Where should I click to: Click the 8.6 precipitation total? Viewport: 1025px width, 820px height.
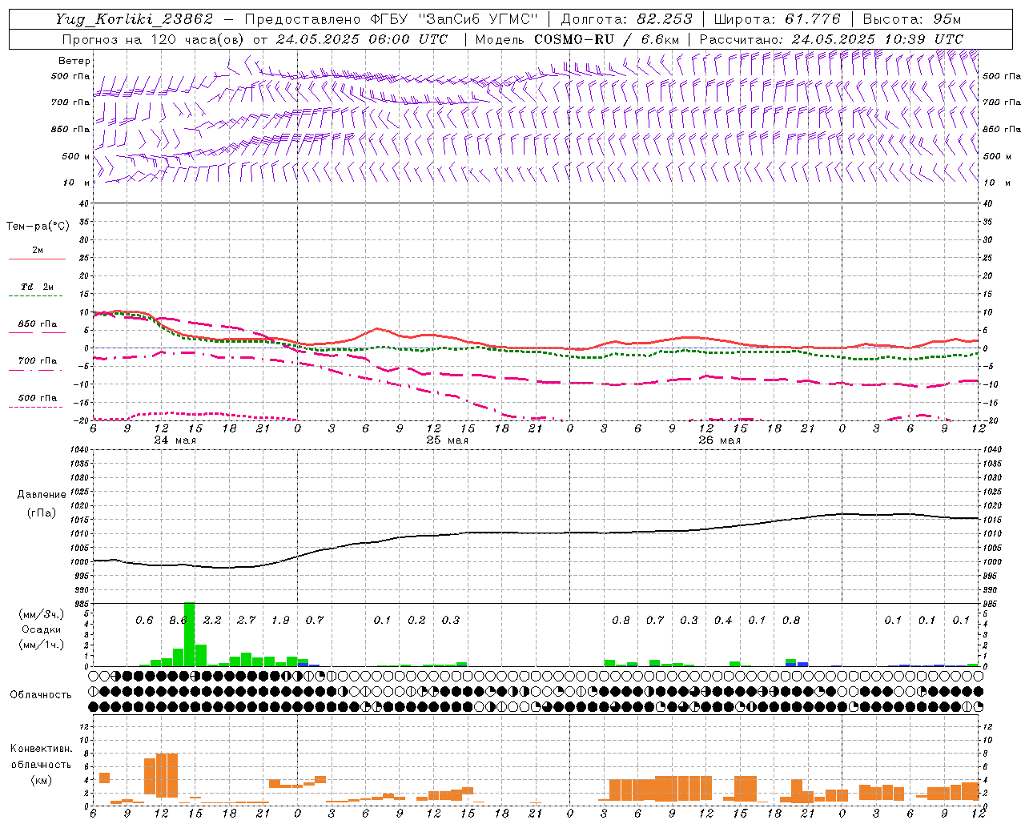click(x=178, y=621)
